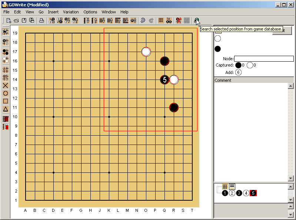Select the circle mark tool
This screenshot has width=296, height=220.
click(x=6, y=93)
